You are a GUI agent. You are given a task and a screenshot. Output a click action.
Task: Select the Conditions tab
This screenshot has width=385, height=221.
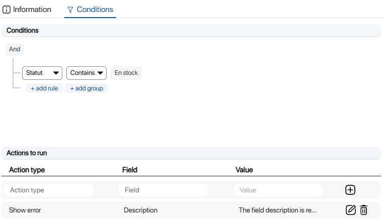[94, 10]
